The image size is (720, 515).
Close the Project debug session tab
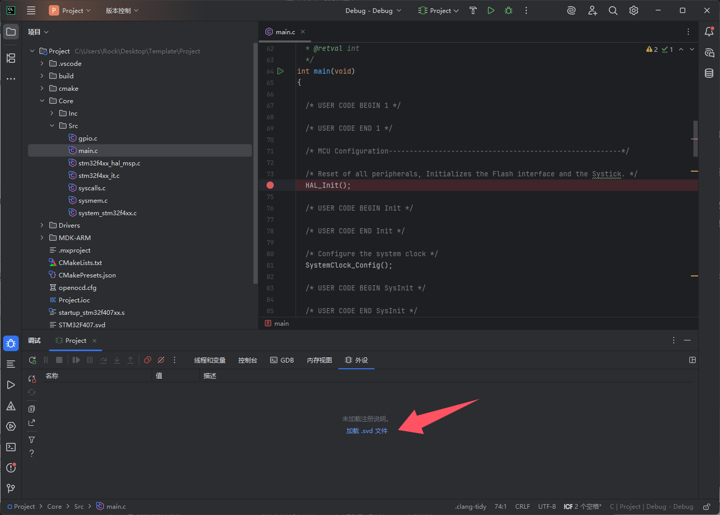tap(95, 341)
